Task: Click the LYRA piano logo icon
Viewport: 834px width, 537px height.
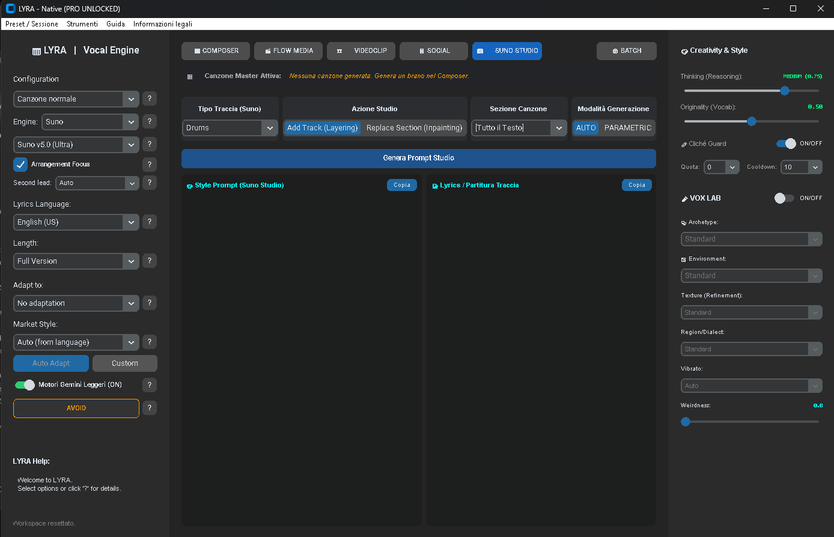Action: coord(37,51)
